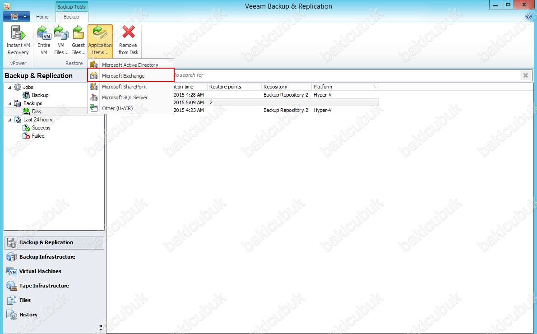The image size is (537, 334).
Task: Click the Tape Infrastructure icon
Action: [x=12, y=286]
